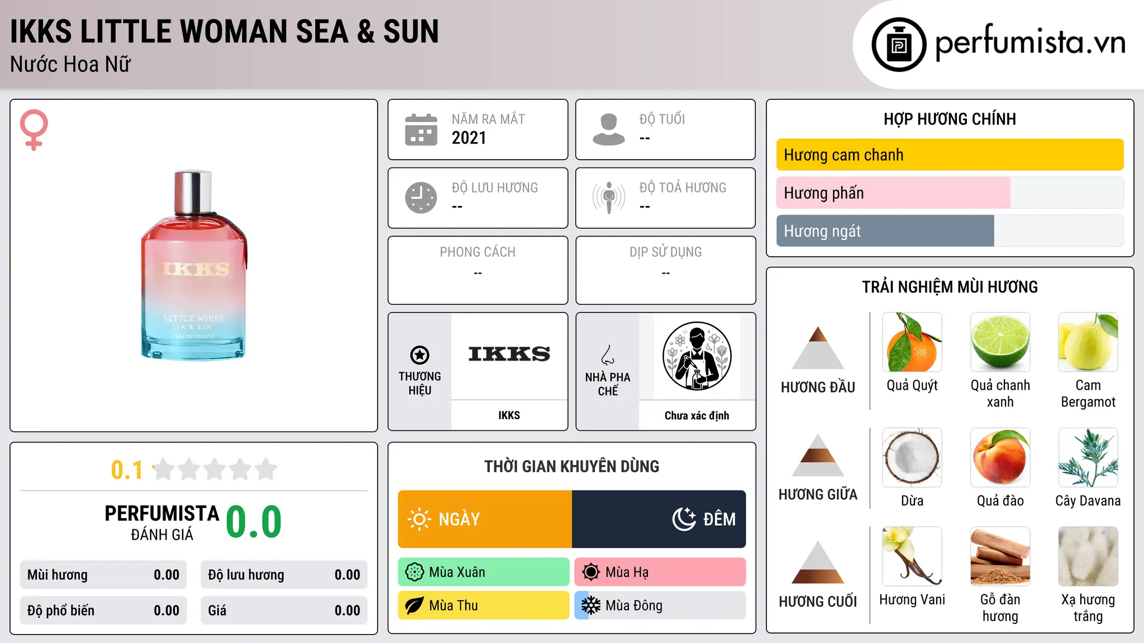Click the Mùi hương score row

pos(103,575)
